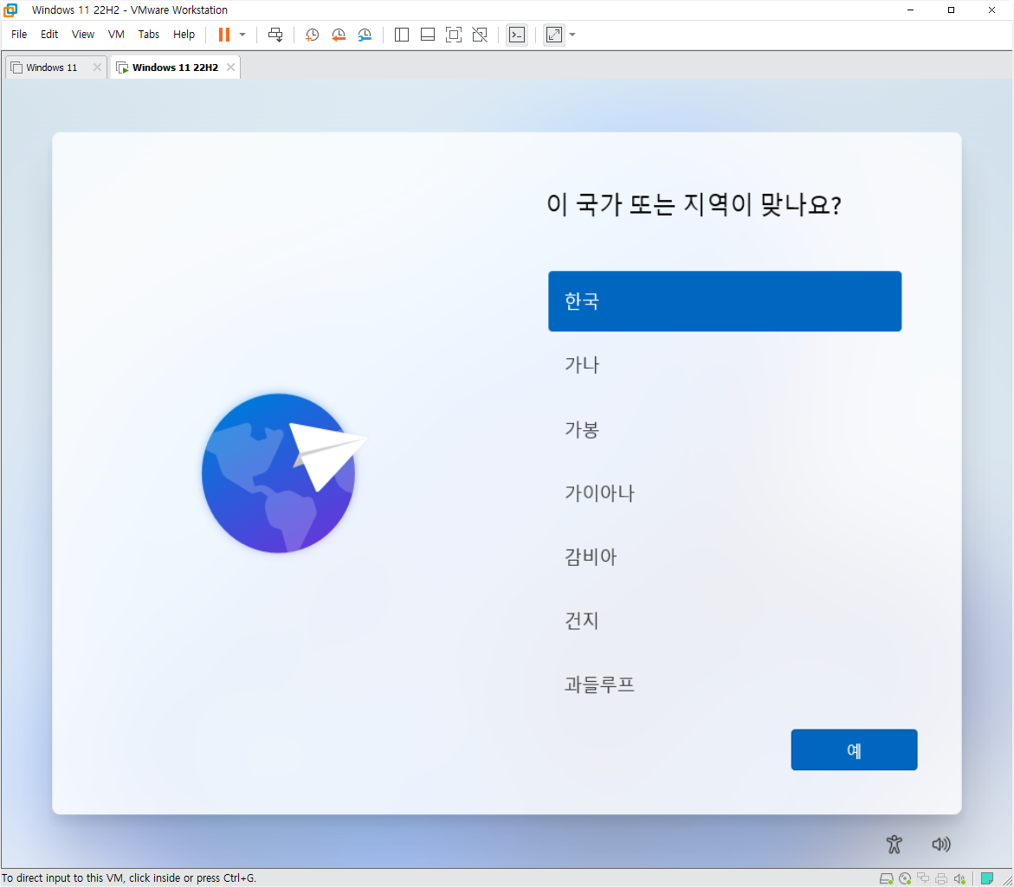The height and width of the screenshot is (887, 1014).
Task: Switch to the Windows 11 tab
Action: 51,67
